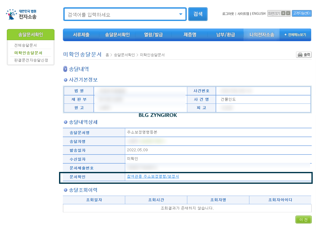
Task: Expand the 전체메뉴보기 full menu
Action: [x=295, y=35]
